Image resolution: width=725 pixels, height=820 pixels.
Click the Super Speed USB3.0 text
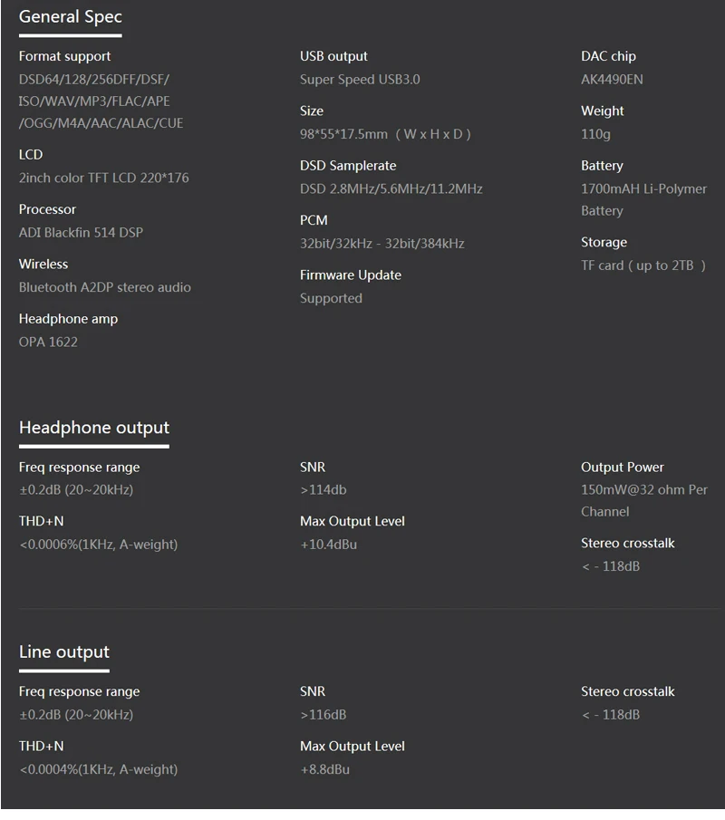tap(360, 80)
